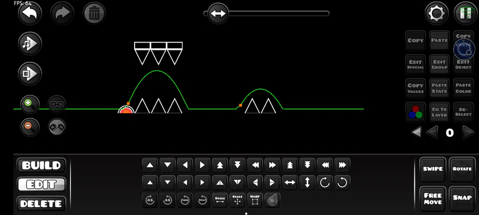Rotate 45 degrees clockwise
The image size is (479, 215).
[150, 200]
